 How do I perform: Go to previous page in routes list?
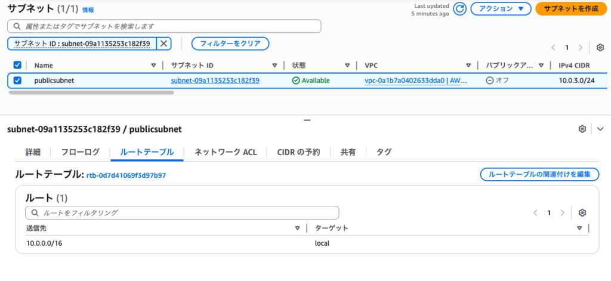pyautogui.click(x=536, y=213)
